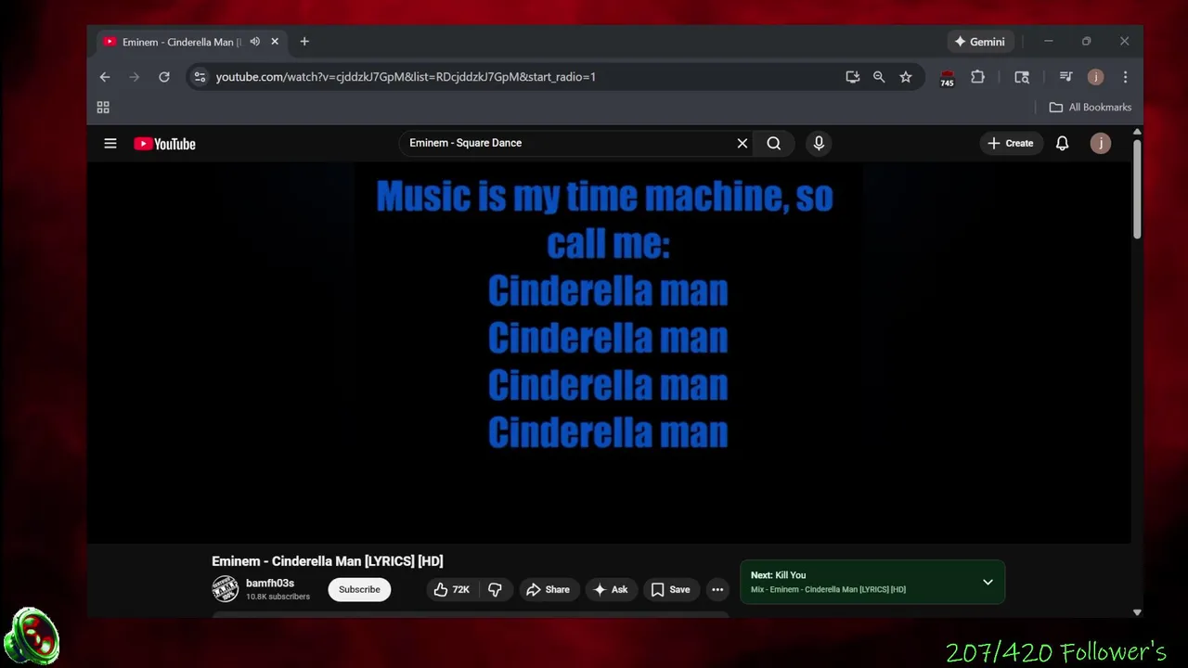This screenshot has height=668, width=1188.
Task: Save video to a playlist
Action: click(x=670, y=589)
